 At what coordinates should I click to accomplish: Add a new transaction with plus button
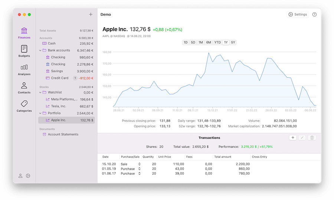click(x=293, y=138)
